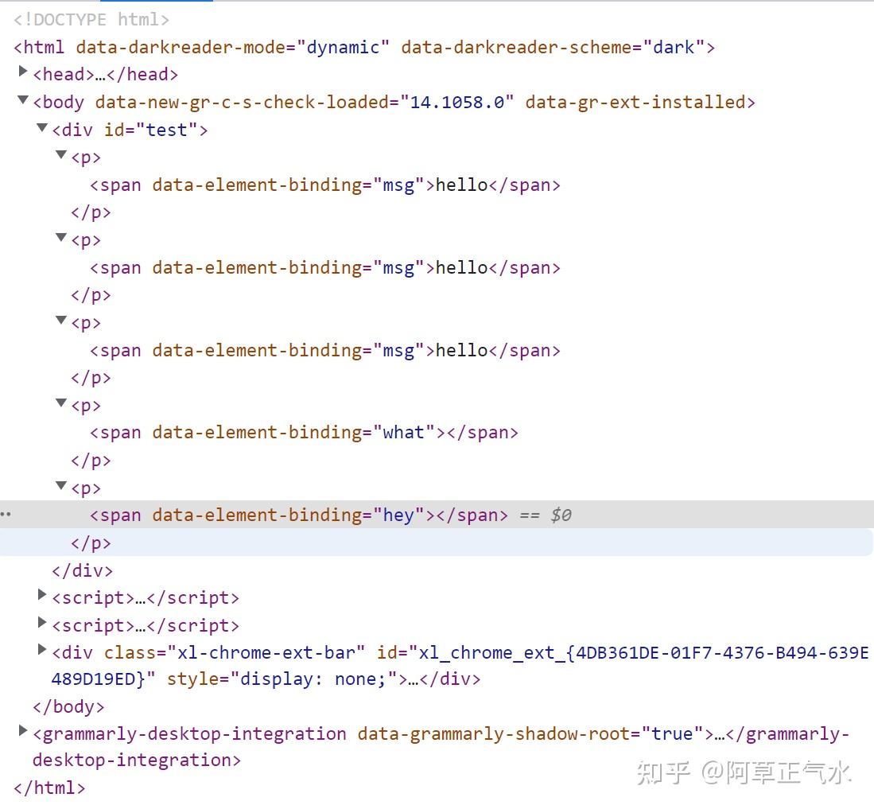Image resolution: width=874 pixels, height=809 pixels.
Task: Expand the head element node
Action: (x=22, y=72)
